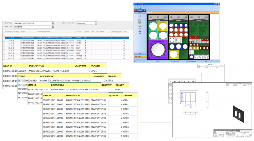Open the Modules icon in the sidebar

pyautogui.click(x=140, y=27)
